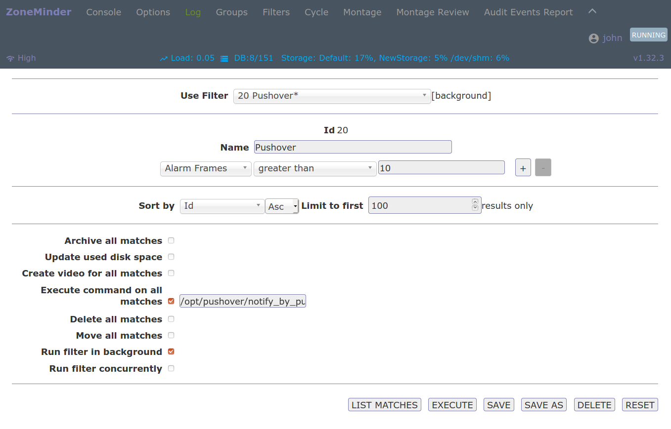Image resolution: width=671 pixels, height=429 pixels.
Task: Click the load chart icon
Action: [x=164, y=58]
